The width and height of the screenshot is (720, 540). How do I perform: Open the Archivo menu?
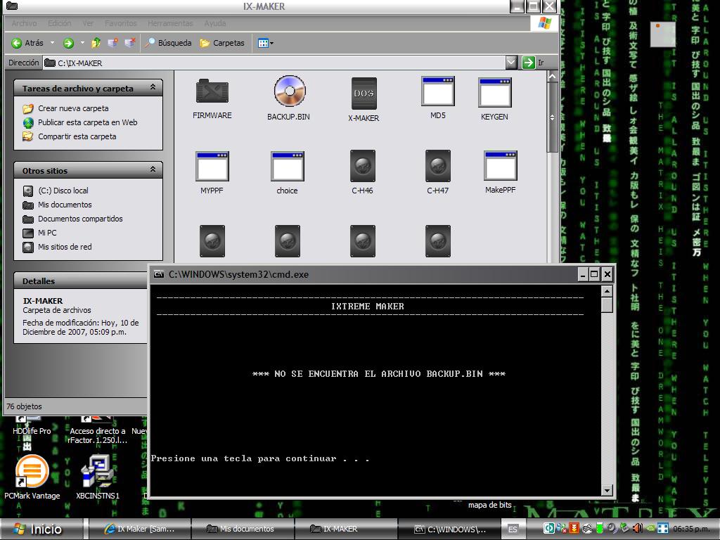click(x=24, y=23)
